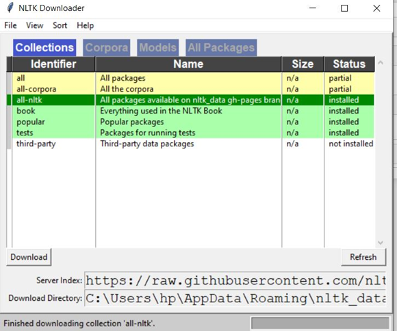Click the scroll up arrow of the package list

pos(381,62)
